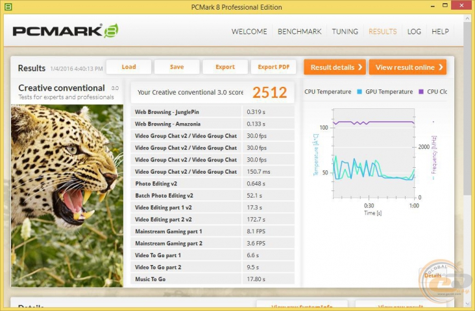Click Export PDF button
The height and width of the screenshot is (311, 475).
[274, 67]
